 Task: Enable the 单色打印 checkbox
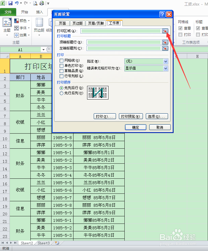coord(62,66)
